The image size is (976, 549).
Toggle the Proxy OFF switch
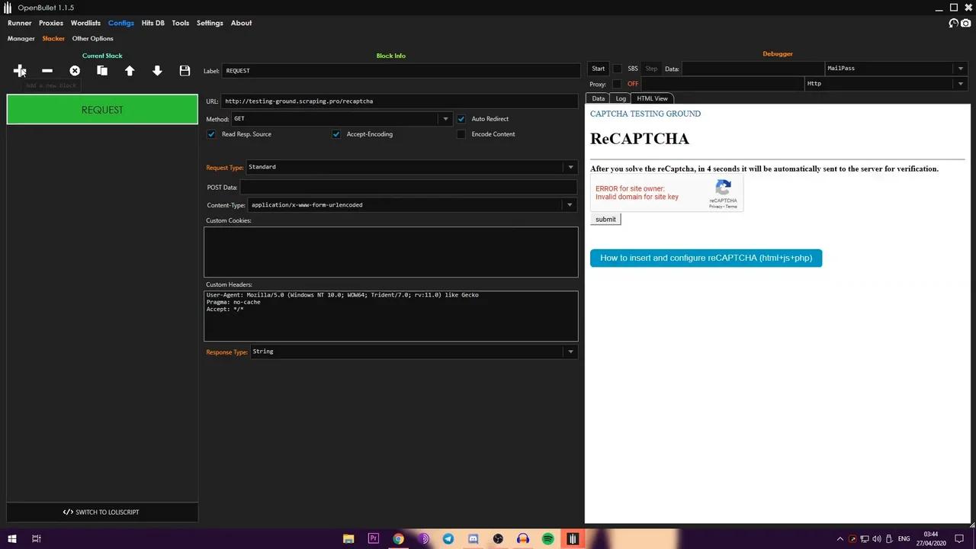[x=633, y=84]
